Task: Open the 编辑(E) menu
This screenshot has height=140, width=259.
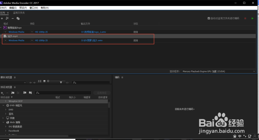Action: 13,8
